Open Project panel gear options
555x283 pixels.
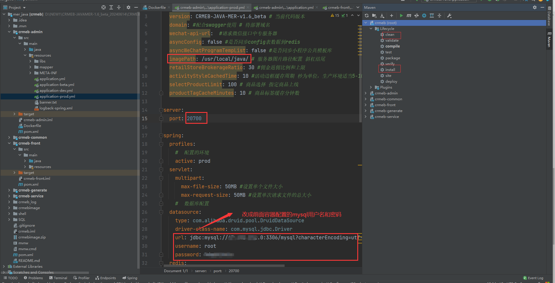128,7
